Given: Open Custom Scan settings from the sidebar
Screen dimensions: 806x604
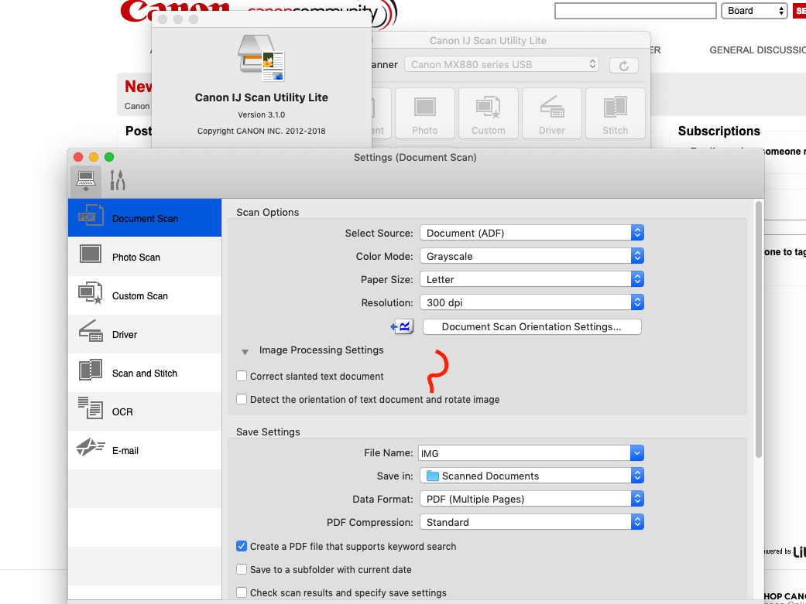Looking at the screenshot, I should (140, 295).
